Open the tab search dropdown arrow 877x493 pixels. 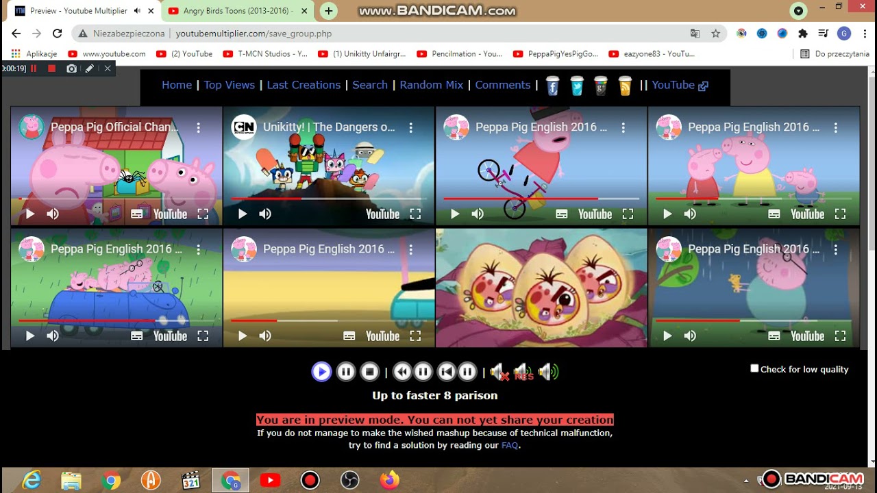click(x=798, y=11)
